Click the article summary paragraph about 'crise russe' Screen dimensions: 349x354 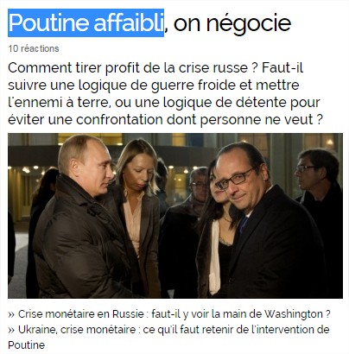click(x=164, y=93)
